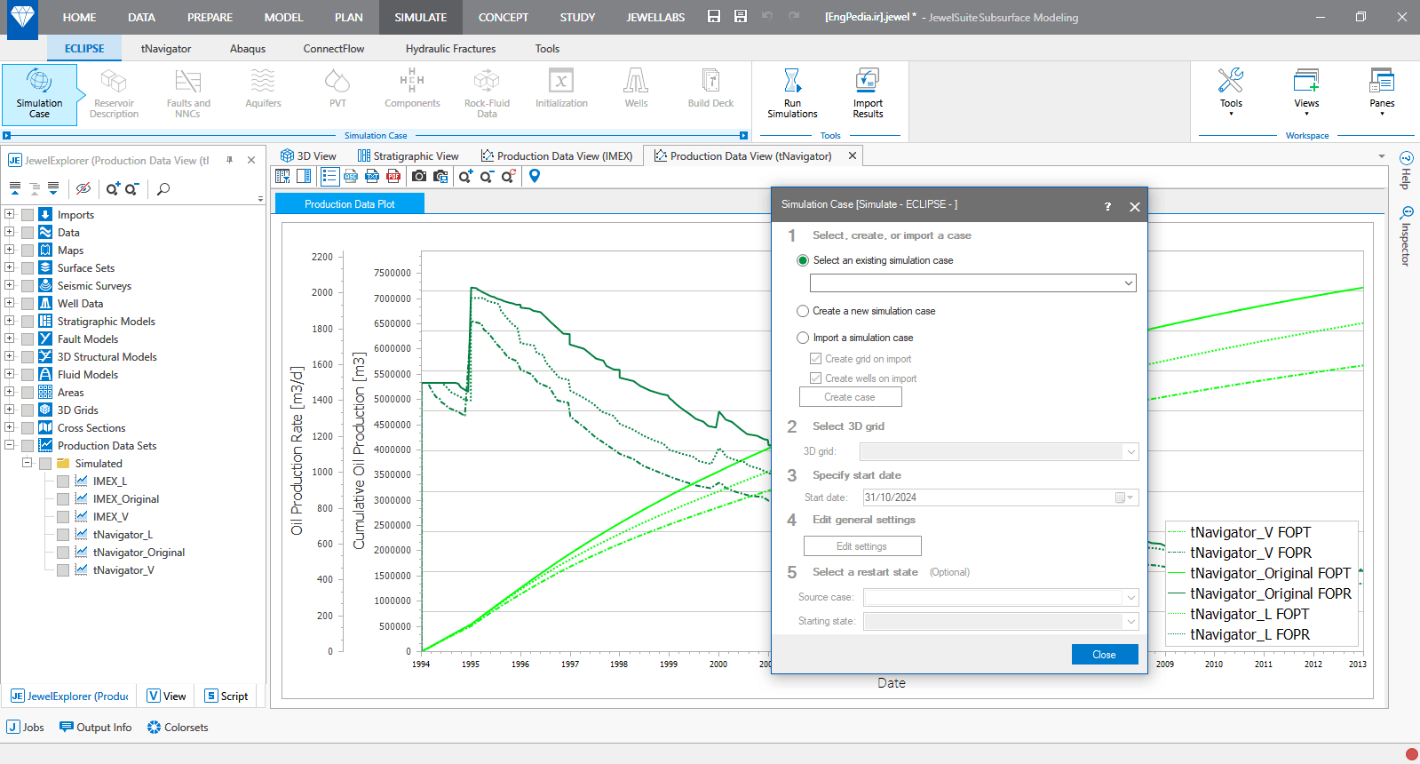The image size is (1420, 764).
Task: Click the save snapshot camera icon
Action: [x=440, y=177]
